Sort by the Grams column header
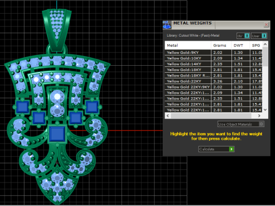Screen dimensions: 275x206 (x=221, y=45)
